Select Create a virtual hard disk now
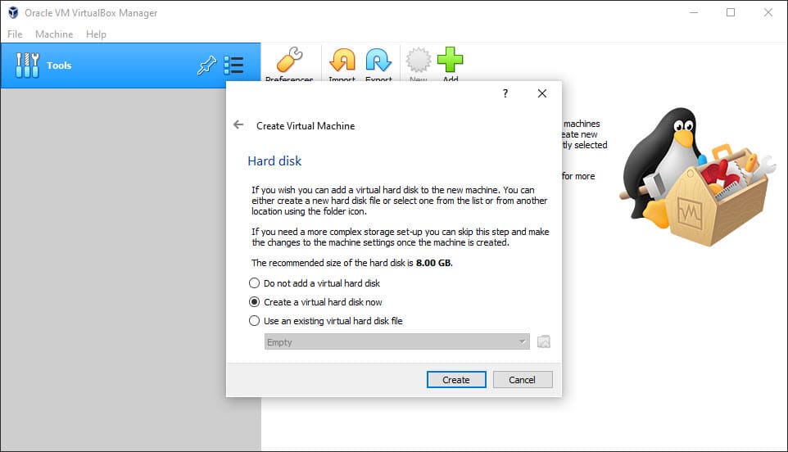This screenshot has width=788, height=452. coord(315,302)
